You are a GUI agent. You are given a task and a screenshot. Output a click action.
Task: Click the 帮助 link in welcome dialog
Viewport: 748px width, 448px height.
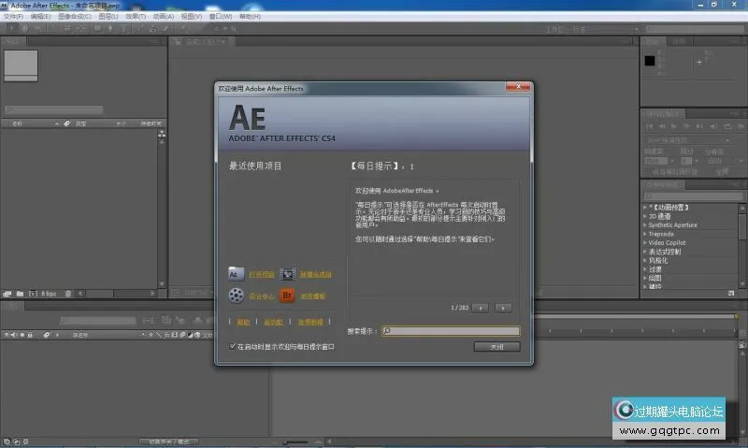click(x=243, y=323)
